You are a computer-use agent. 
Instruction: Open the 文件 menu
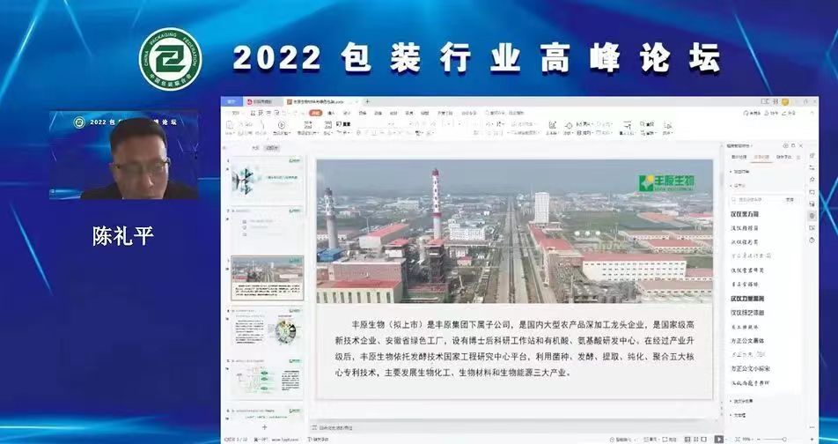(x=236, y=113)
